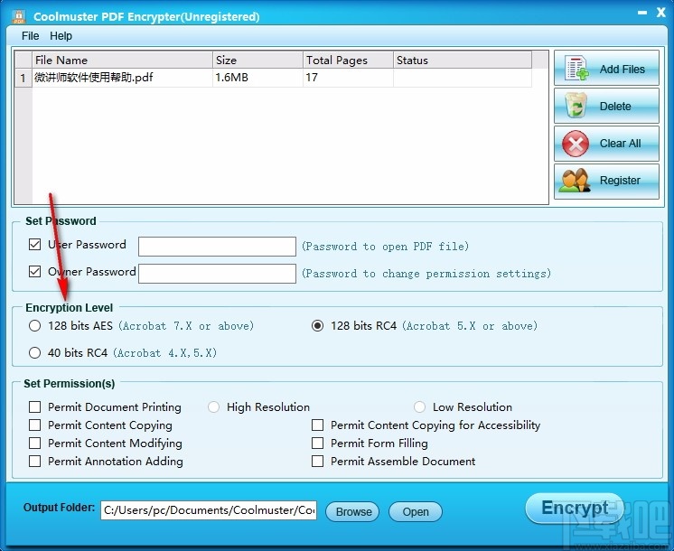Select 40 bits RC4 encryption
The image size is (674, 551).
34,352
